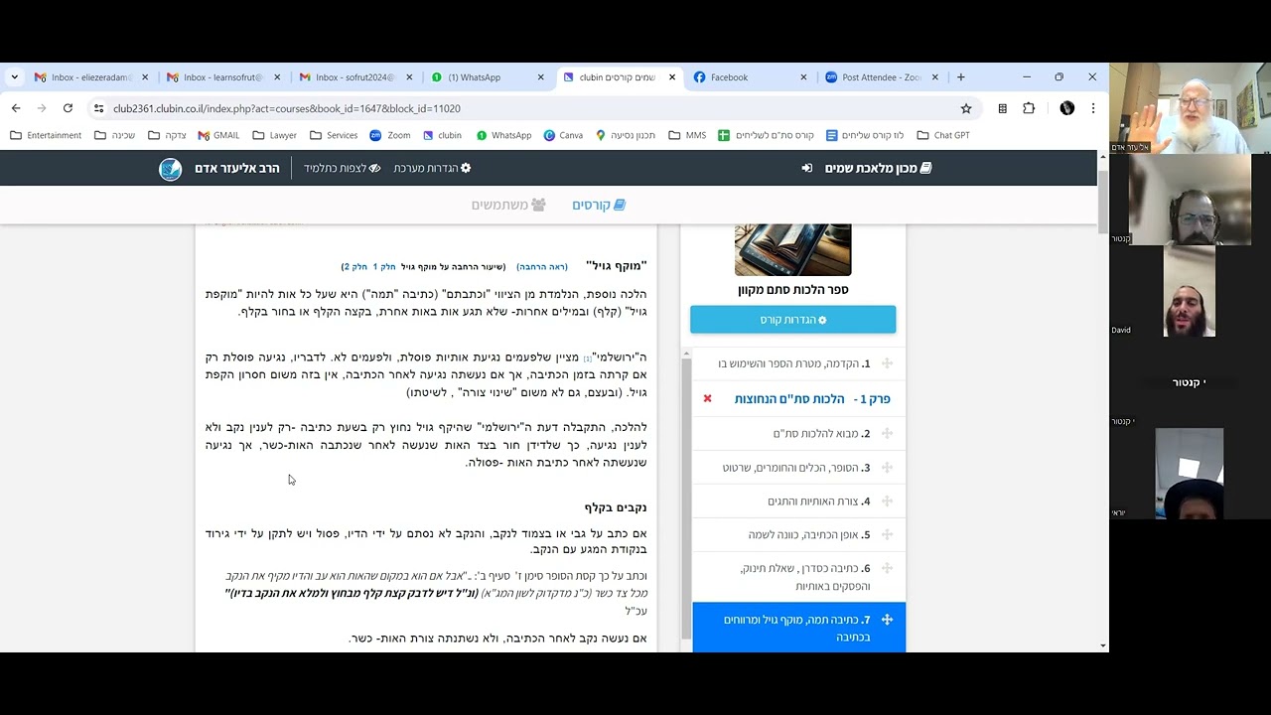
Task: Open the Google apps grid shortcut
Action: [x=1003, y=108]
